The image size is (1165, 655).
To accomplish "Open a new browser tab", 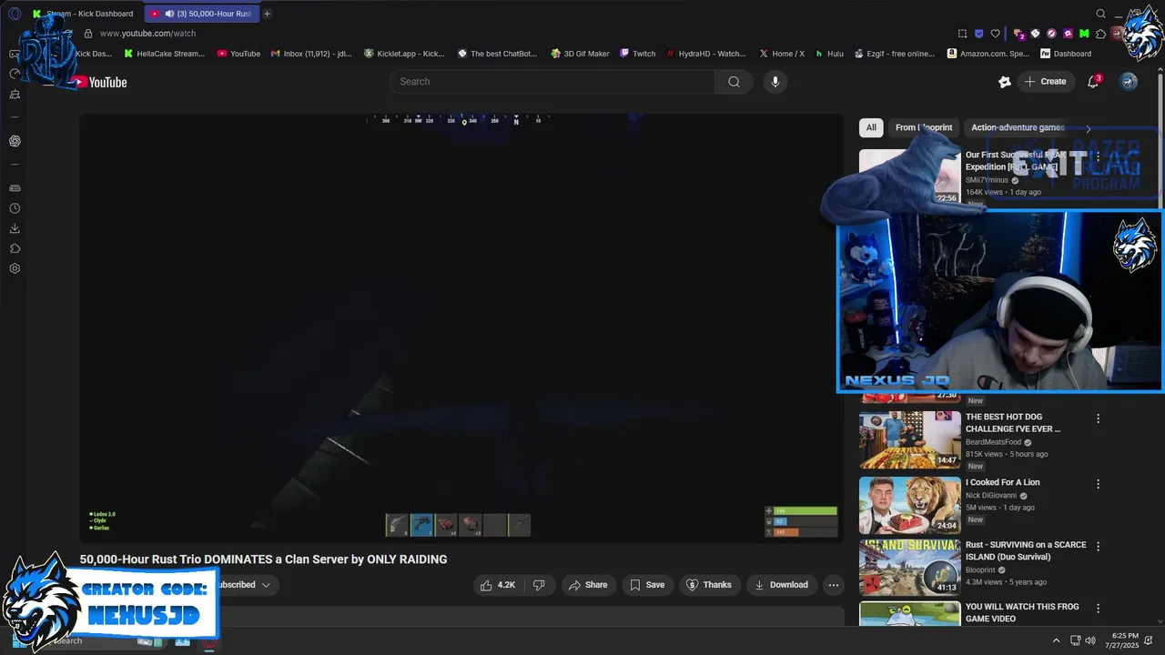I will point(268,14).
